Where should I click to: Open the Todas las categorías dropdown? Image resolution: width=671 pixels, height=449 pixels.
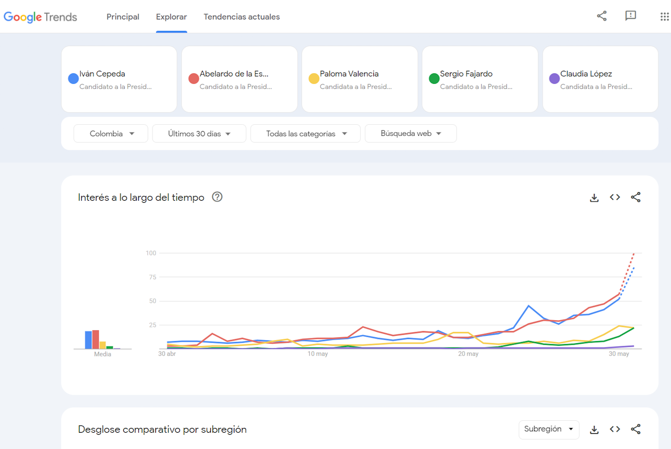click(306, 134)
